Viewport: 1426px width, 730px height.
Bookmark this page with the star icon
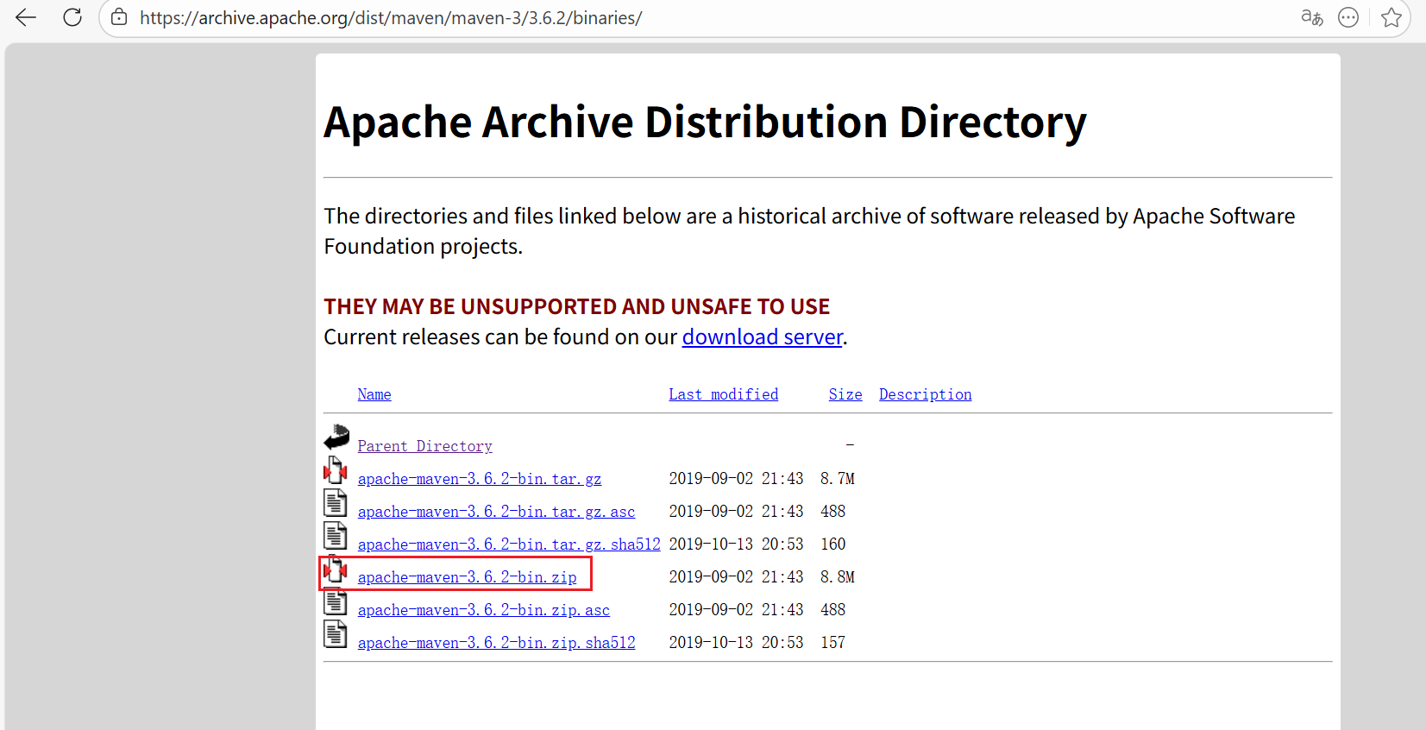point(1391,17)
